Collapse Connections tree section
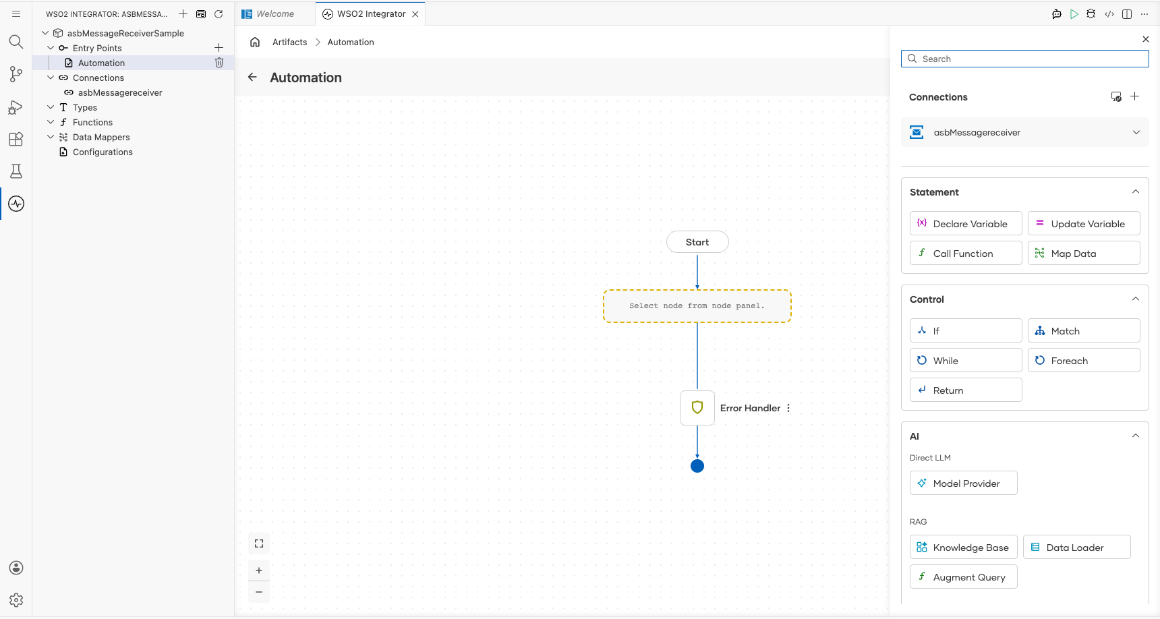 pos(51,78)
